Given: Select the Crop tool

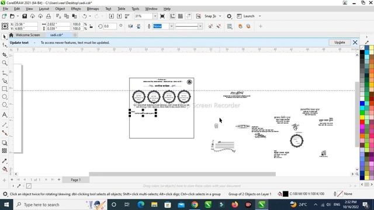Looking at the screenshot, I should tap(5, 55).
